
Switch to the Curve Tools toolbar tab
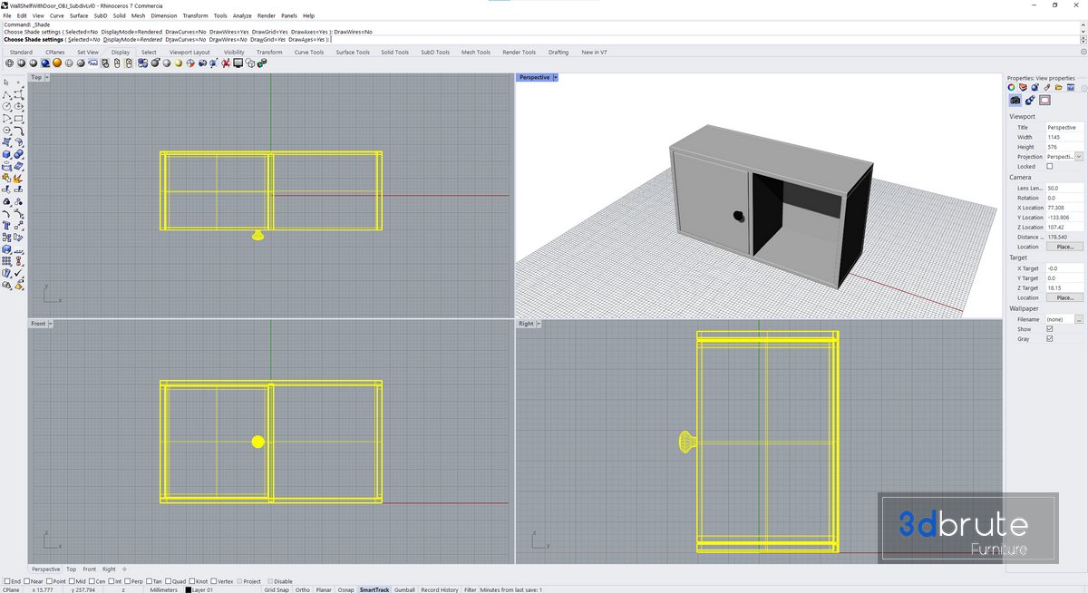point(308,52)
